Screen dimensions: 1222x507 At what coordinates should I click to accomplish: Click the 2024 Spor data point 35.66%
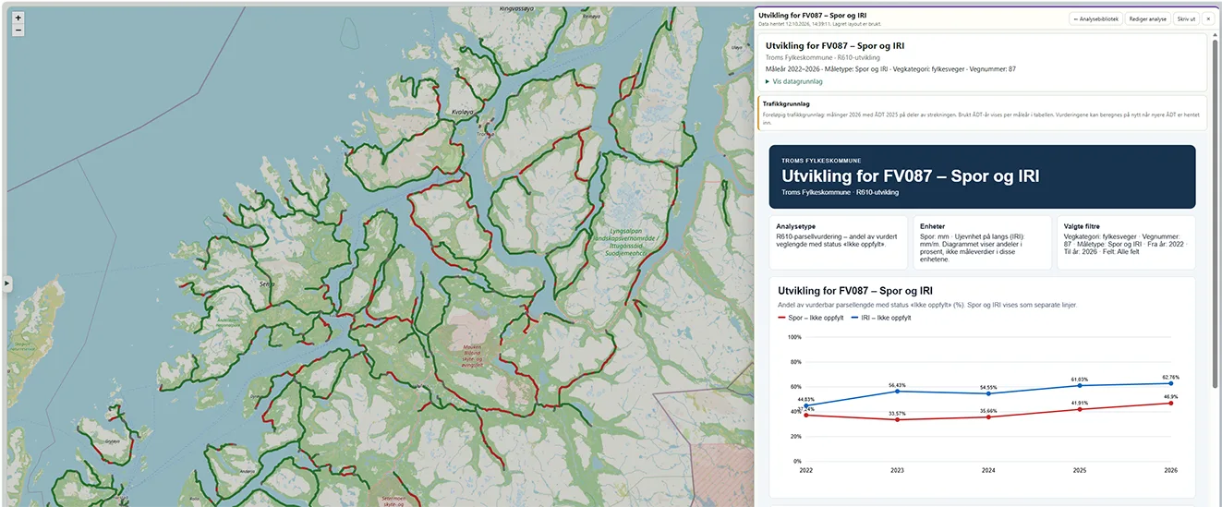[988, 417]
